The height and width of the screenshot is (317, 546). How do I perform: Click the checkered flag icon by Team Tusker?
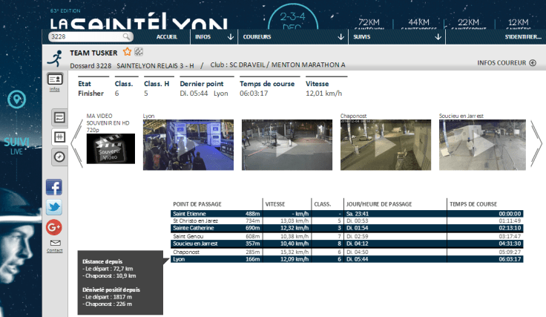[139, 51]
